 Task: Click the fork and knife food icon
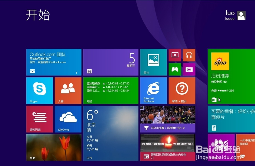(214, 128)
